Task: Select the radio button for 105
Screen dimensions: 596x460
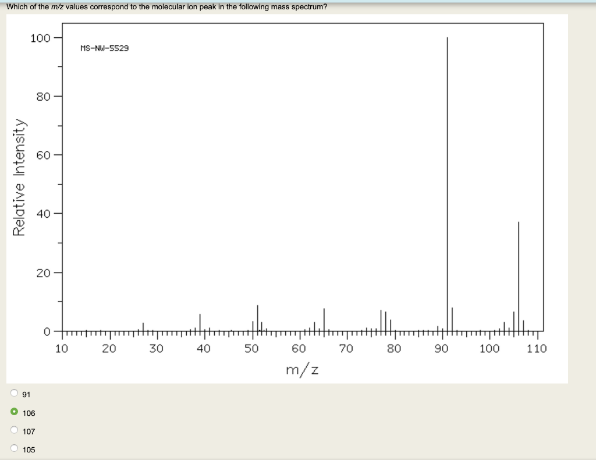Action: click(13, 447)
